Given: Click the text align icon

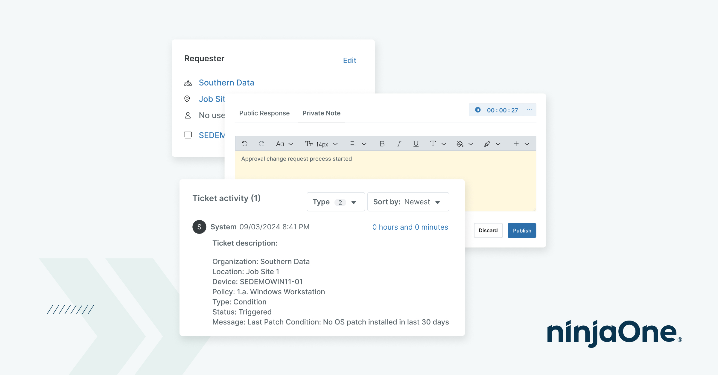Looking at the screenshot, I should pyautogui.click(x=353, y=144).
